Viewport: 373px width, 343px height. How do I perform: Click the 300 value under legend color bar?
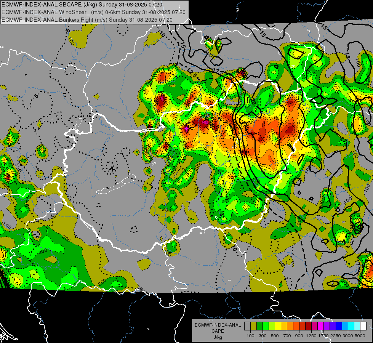pyautogui.click(x=263, y=336)
